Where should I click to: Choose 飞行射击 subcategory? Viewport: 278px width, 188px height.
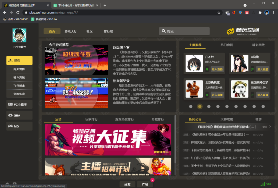point(19,86)
